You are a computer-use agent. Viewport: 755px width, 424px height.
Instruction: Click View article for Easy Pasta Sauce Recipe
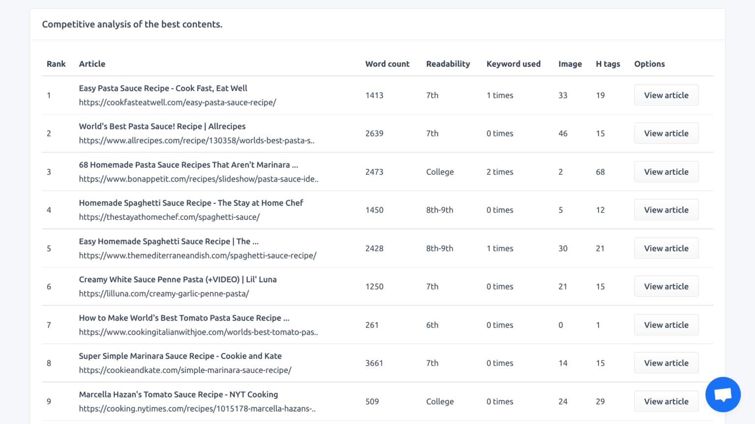[x=666, y=95]
